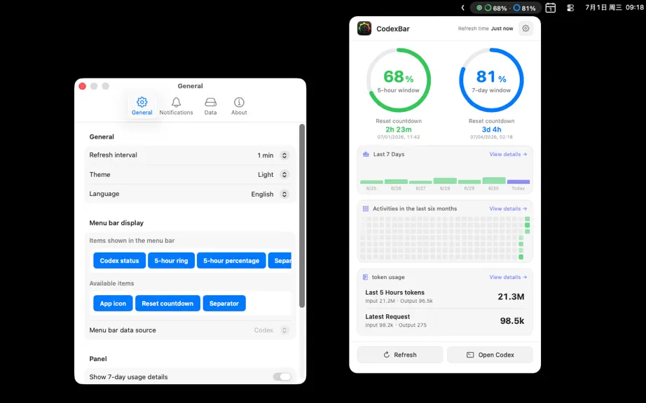Click the activities grid icon

pos(366,208)
